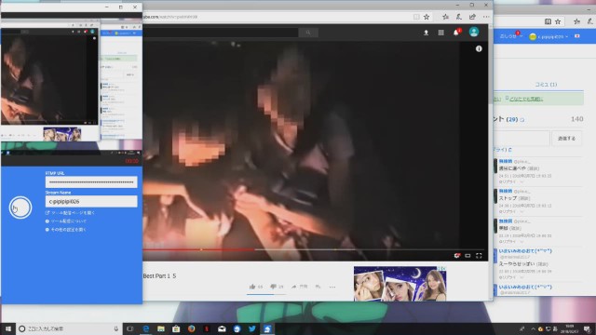The height and width of the screenshot is (335, 596).
Task: Like the video with thumbs-up icon
Action: [252, 287]
